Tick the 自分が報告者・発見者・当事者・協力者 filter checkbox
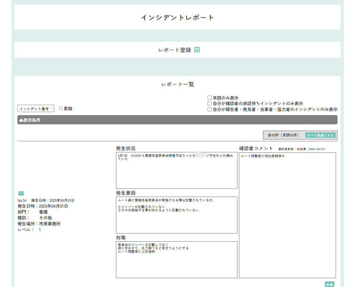363x287 pixels. point(209,110)
